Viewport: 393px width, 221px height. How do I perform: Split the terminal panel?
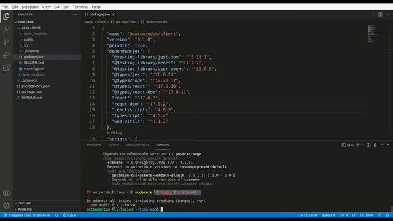point(368,145)
